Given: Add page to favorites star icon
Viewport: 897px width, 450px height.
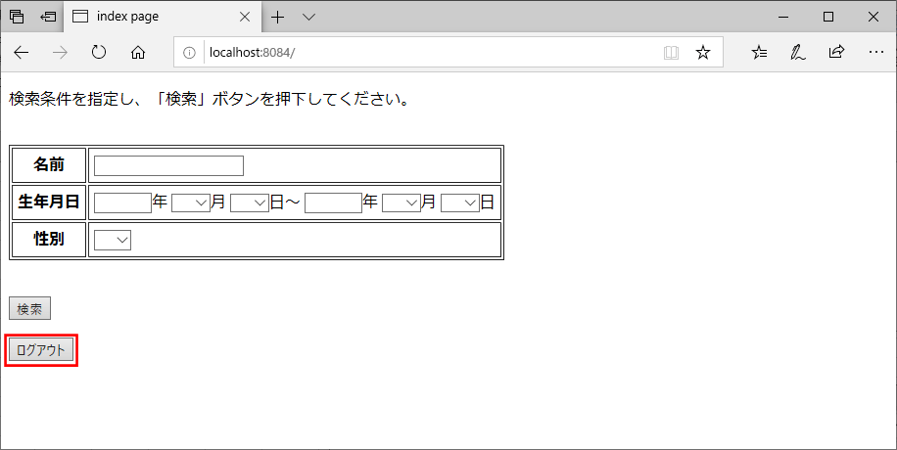Looking at the screenshot, I should pyautogui.click(x=702, y=53).
